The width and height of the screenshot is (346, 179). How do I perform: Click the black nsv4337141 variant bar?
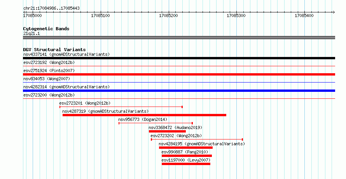(179, 58)
